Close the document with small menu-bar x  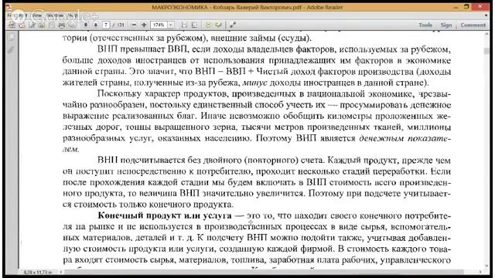click(486, 15)
